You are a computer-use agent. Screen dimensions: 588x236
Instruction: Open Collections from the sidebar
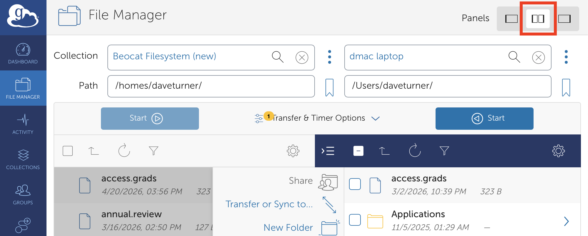point(23,159)
